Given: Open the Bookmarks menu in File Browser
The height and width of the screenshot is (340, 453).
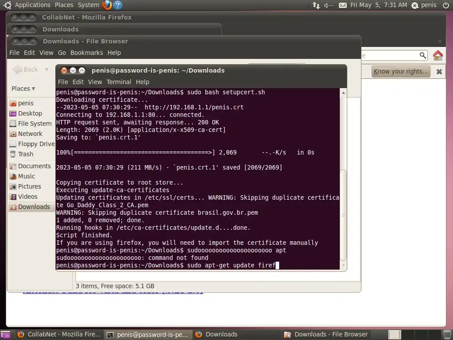Looking at the screenshot, I should click(x=87, y=53).
